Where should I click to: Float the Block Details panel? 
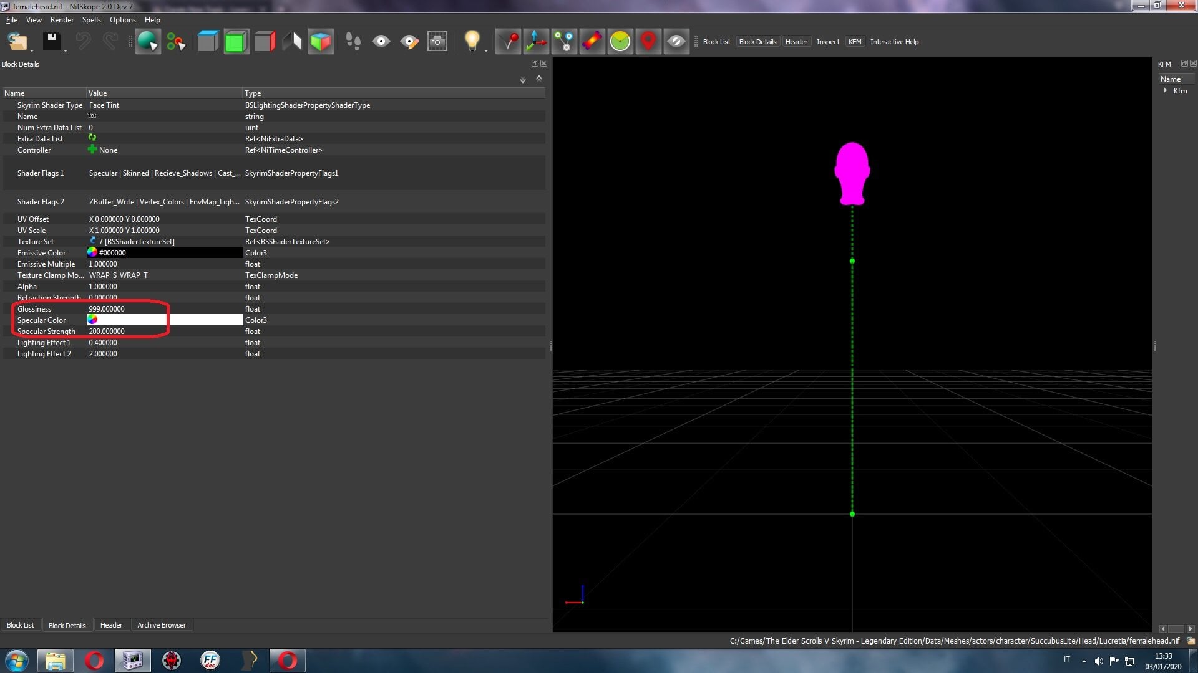pyautogui.click(x=535, y=64)
